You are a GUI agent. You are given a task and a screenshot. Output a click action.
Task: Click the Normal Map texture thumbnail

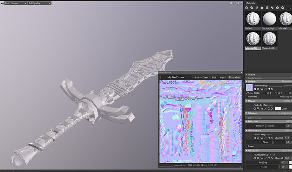coord(249,87)
